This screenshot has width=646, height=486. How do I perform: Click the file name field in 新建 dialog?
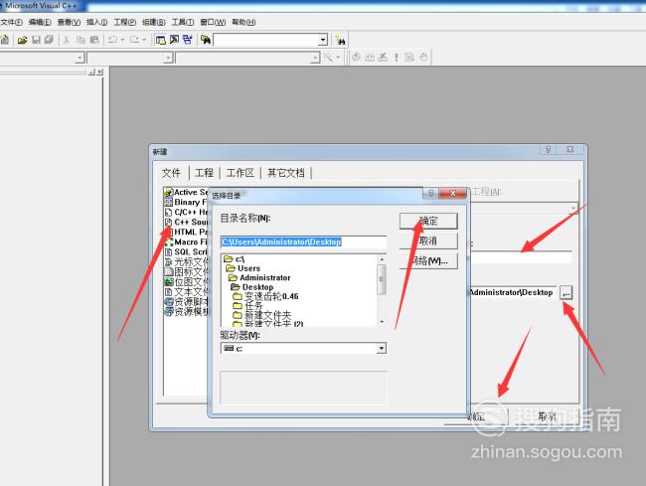[521, 258]
